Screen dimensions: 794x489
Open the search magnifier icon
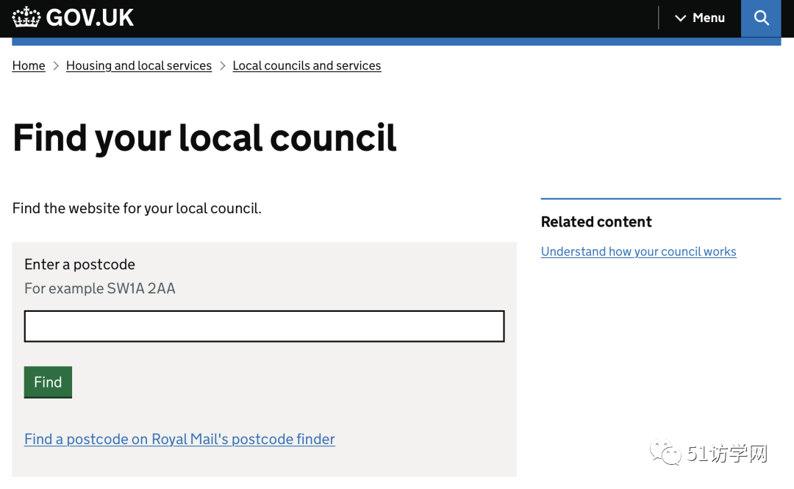click(x=761, y=18)
